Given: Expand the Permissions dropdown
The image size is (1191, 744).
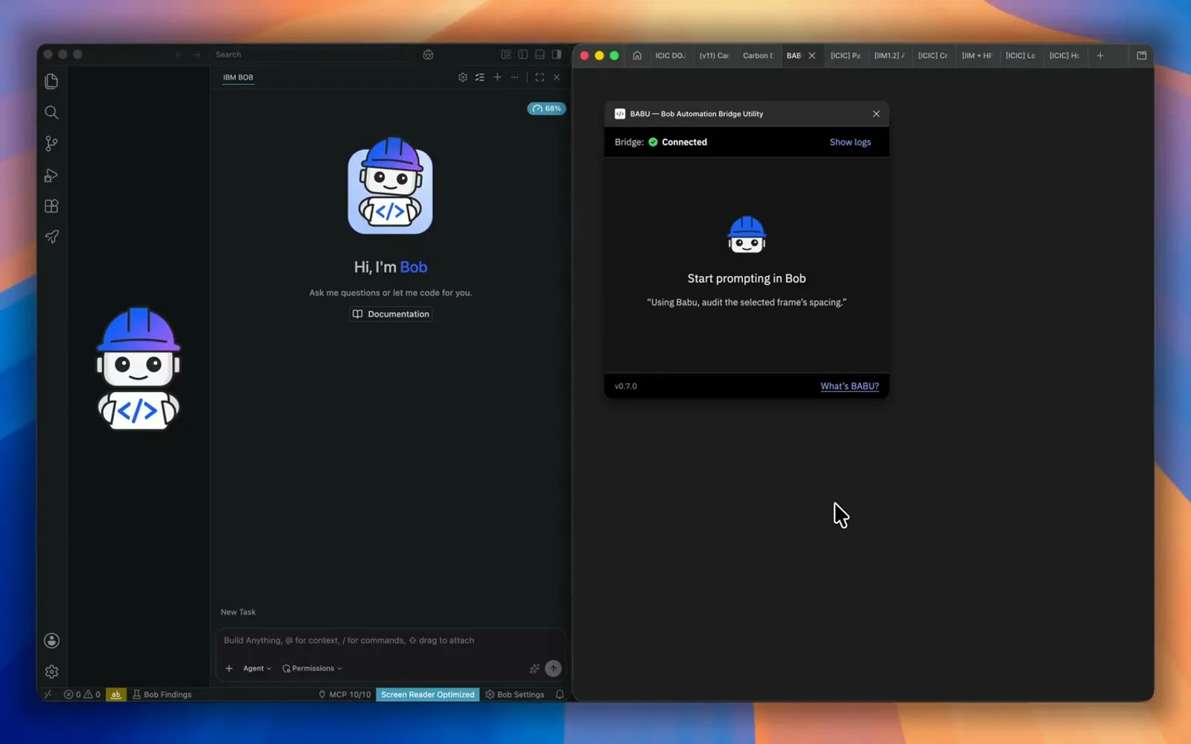Looking at the screenshot, I should [312, 668].
